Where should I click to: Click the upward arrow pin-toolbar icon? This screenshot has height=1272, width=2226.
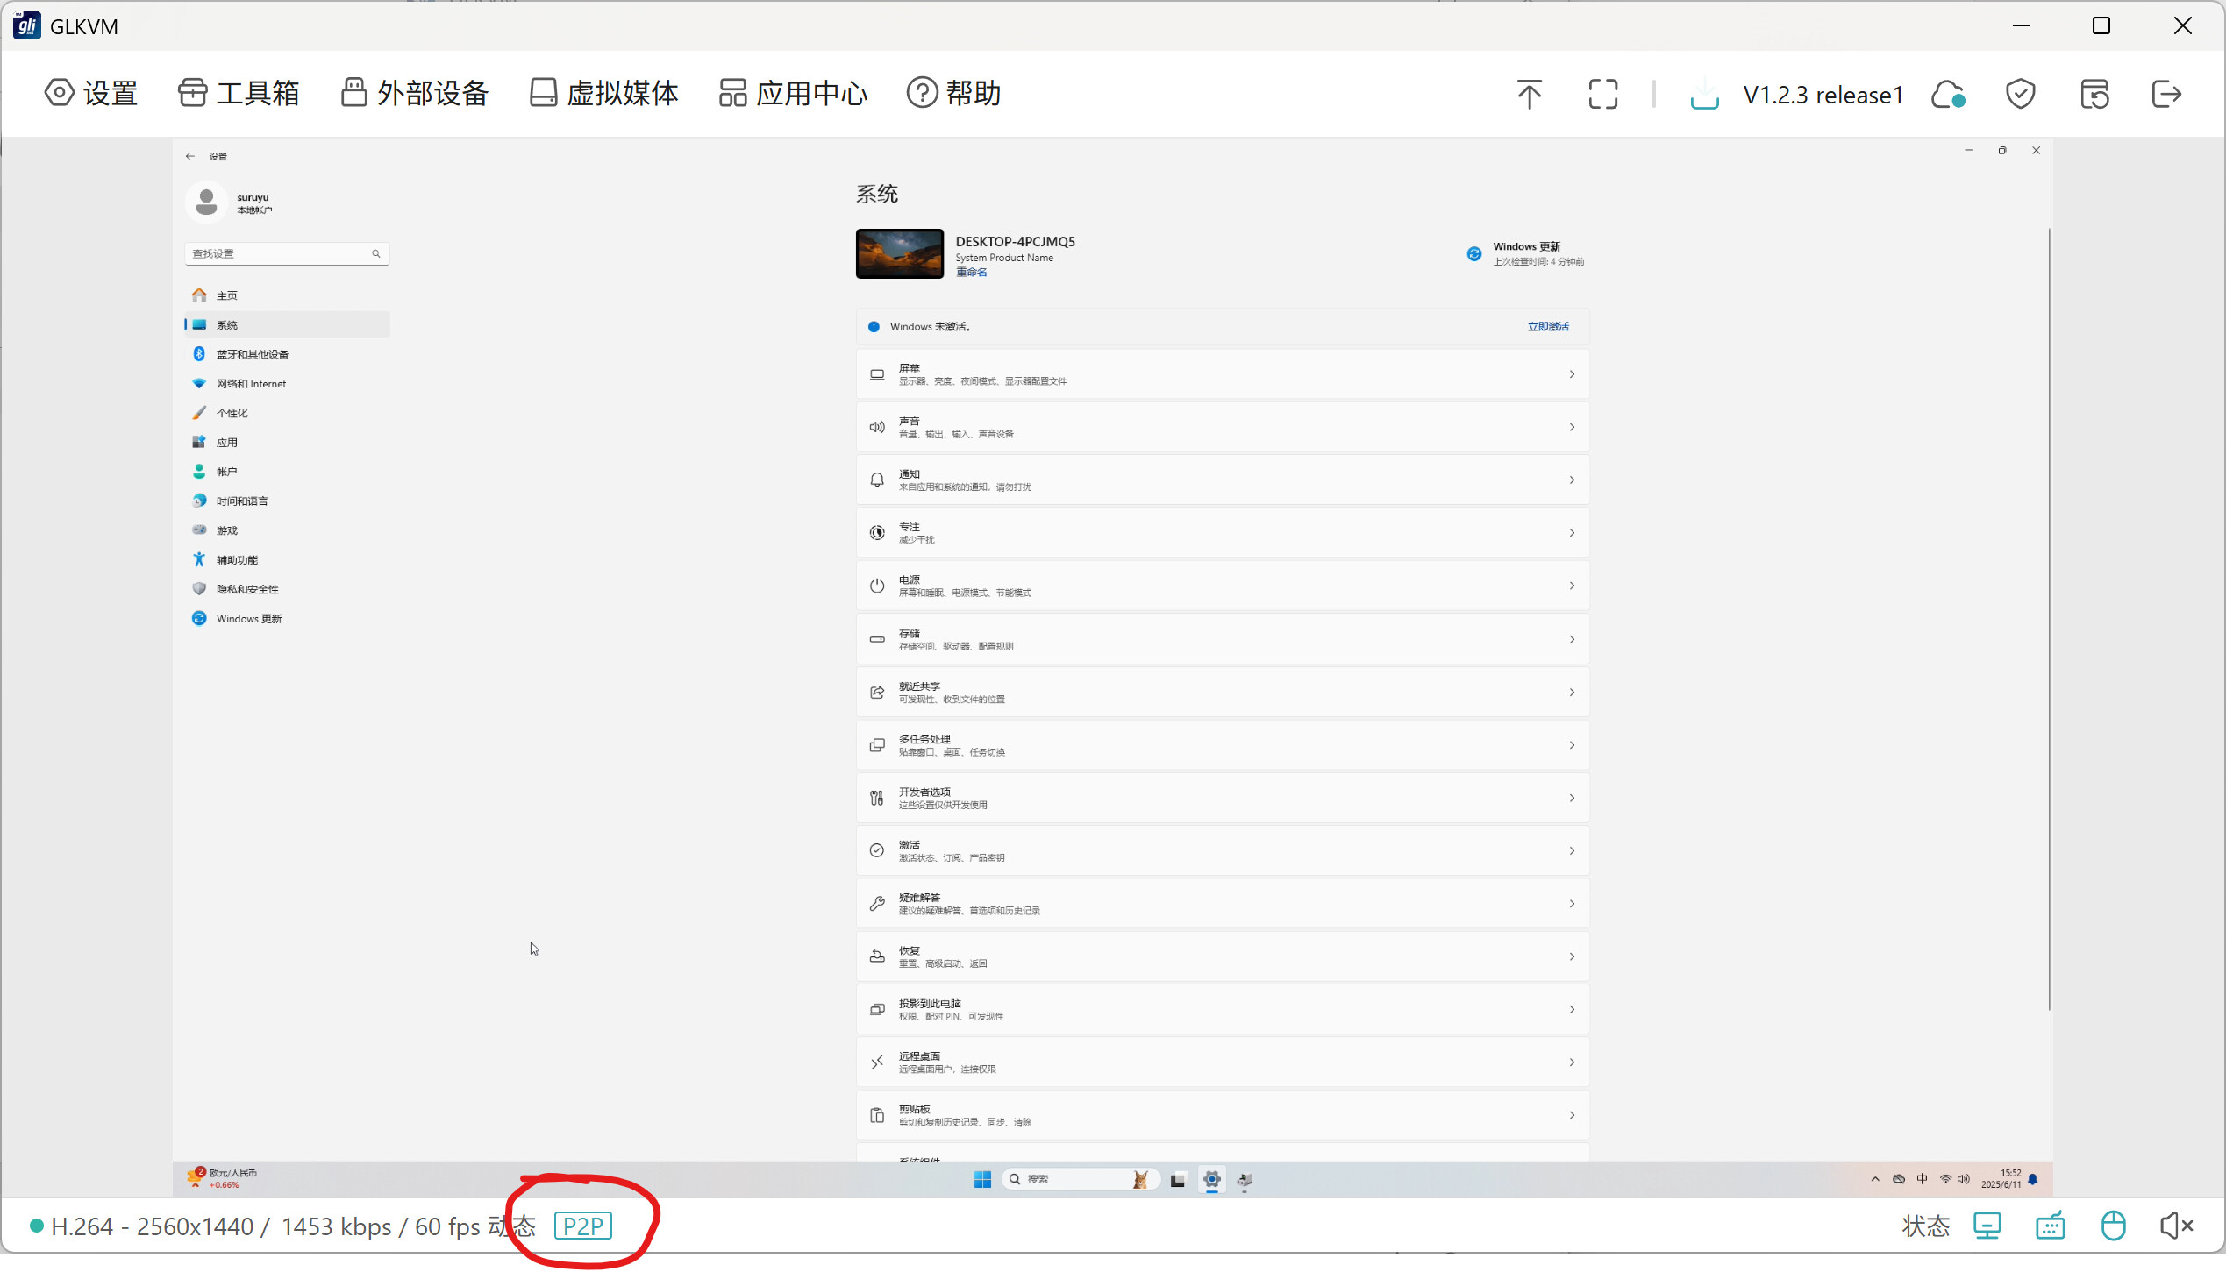pyautogui.click(x=1529, y=94)
